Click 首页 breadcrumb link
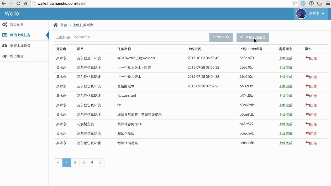 coord(64,25)
